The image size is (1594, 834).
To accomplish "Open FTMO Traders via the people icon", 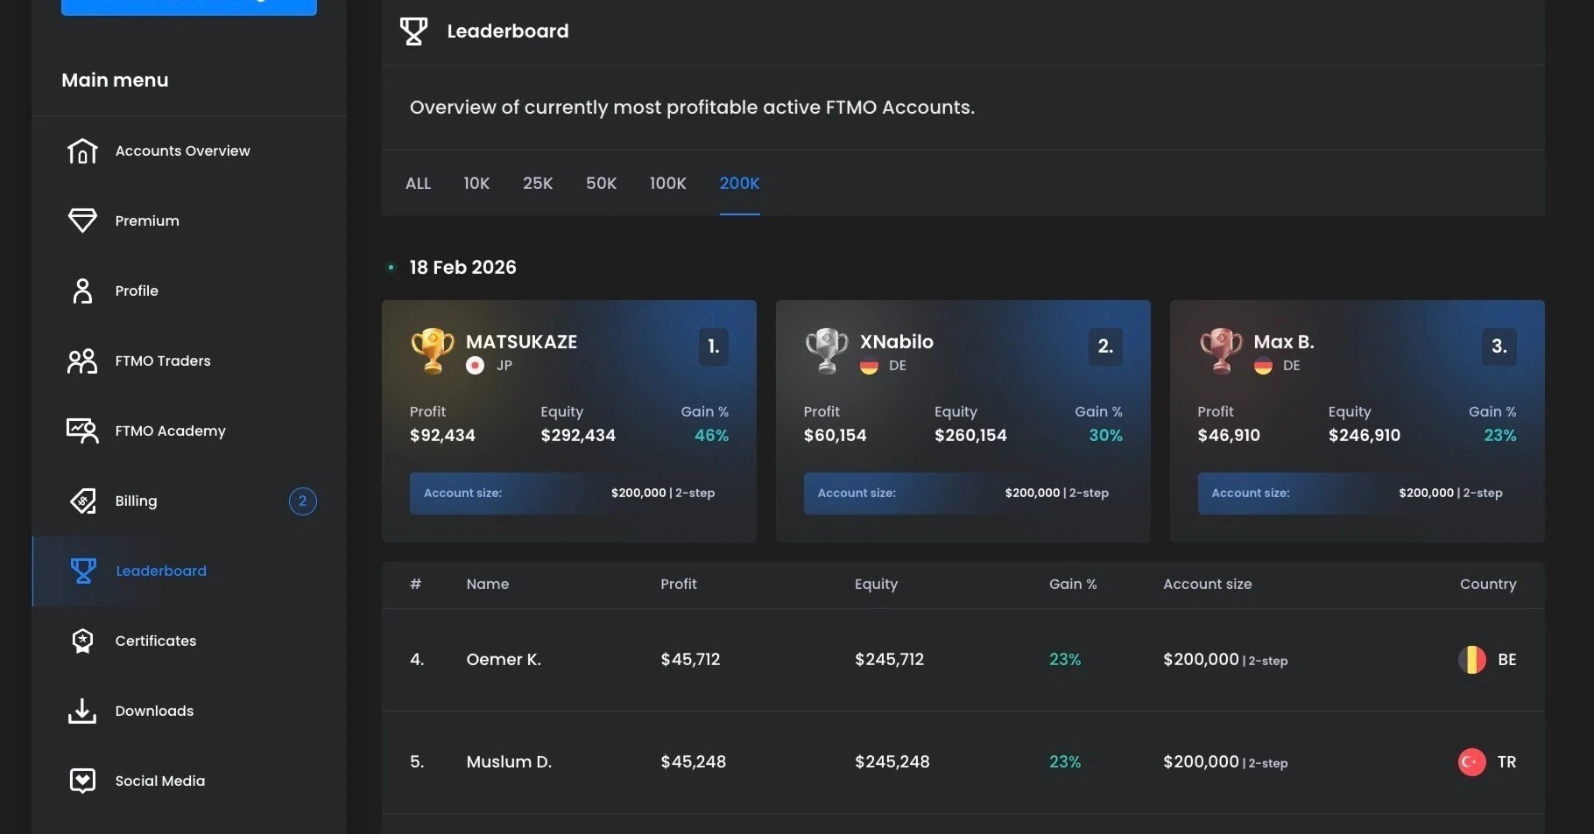I will (82, 361).
